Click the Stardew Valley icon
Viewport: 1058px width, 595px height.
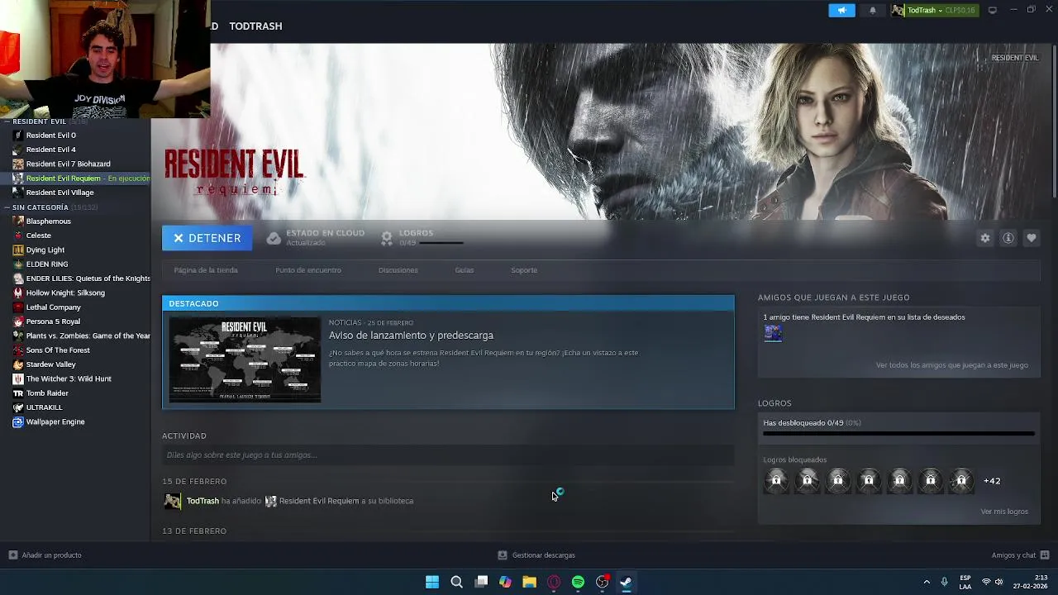18,364
